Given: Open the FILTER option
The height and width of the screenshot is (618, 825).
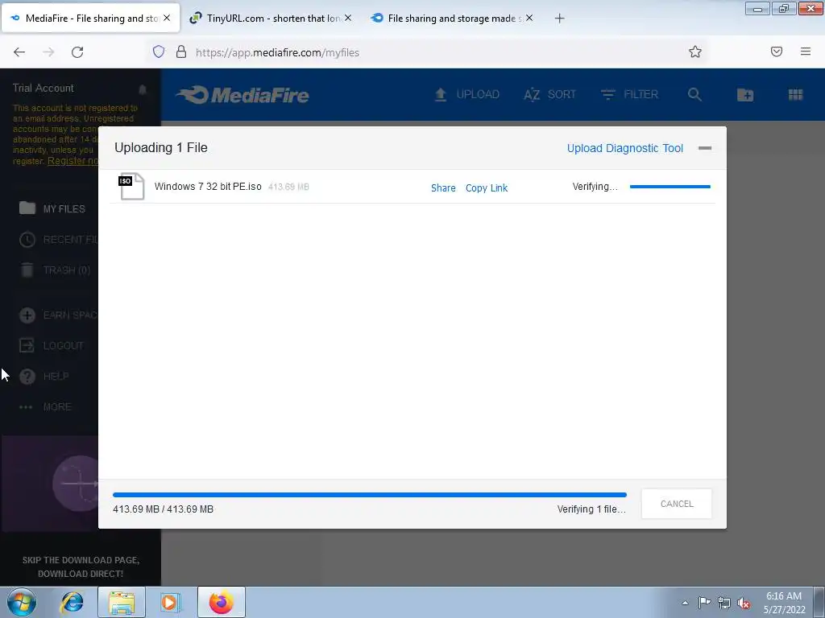Looking at the screenshot, I should (x=629, y=95).
